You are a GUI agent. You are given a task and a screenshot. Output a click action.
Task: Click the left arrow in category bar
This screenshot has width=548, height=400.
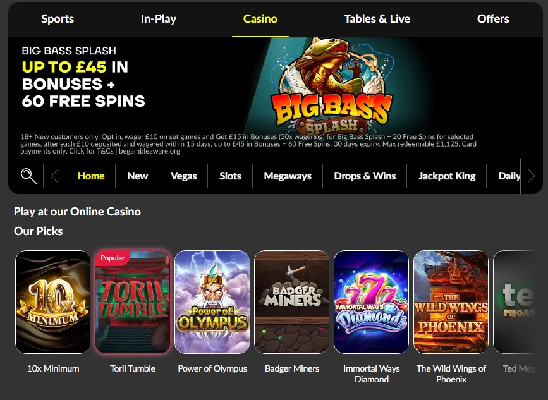tap(54, 176)
